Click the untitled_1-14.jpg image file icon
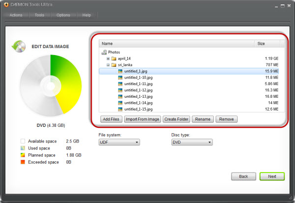 coord(120,103)
